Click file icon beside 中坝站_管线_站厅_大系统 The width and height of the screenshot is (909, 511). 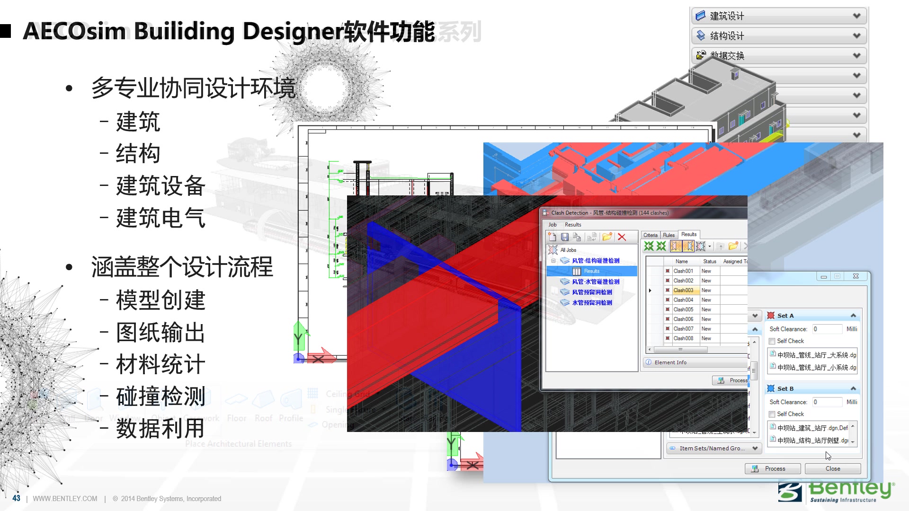(x=773, y=354)
